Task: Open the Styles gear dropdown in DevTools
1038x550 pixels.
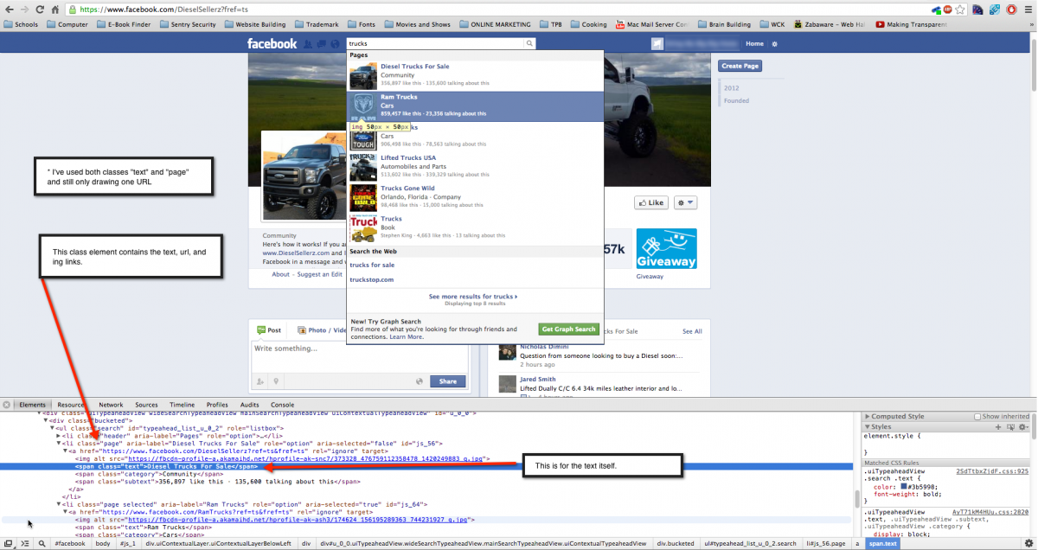Action: [x=1023, y=427]
